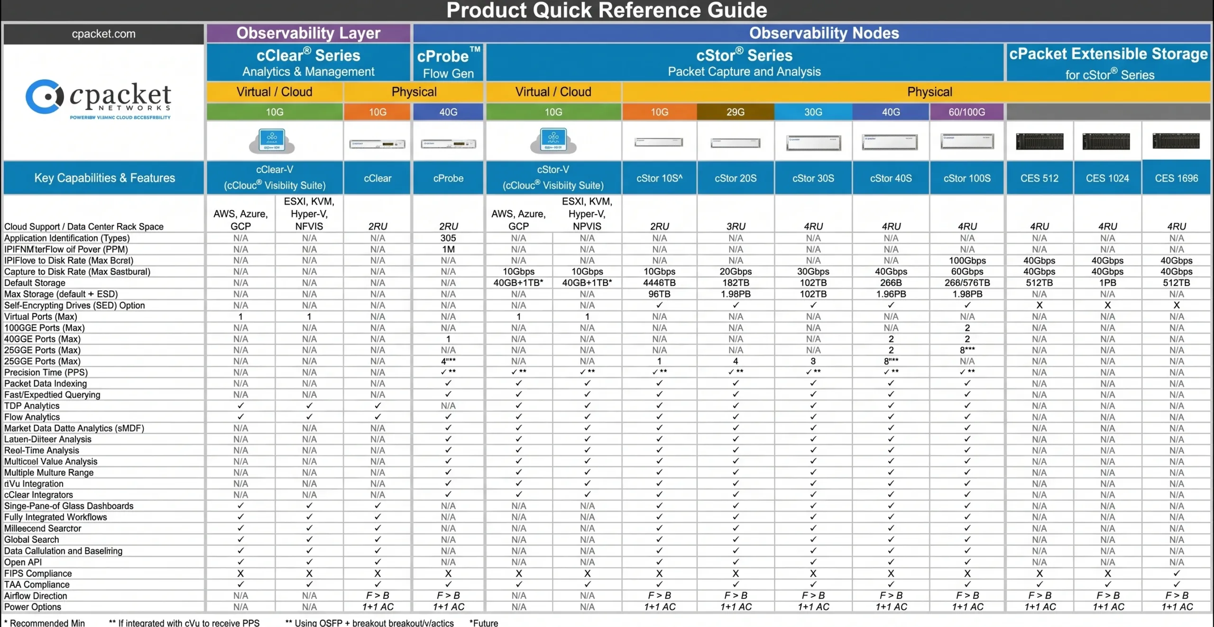This screenshot has height=627, width=1214.
Task: Click the FIPS Compliance row label
Action: click(x=38, y=573)
